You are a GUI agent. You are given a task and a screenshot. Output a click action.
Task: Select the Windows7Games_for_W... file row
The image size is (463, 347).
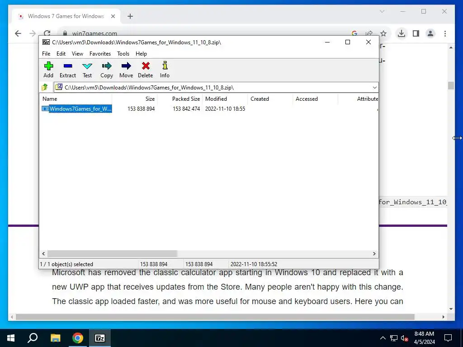[77, 109]
